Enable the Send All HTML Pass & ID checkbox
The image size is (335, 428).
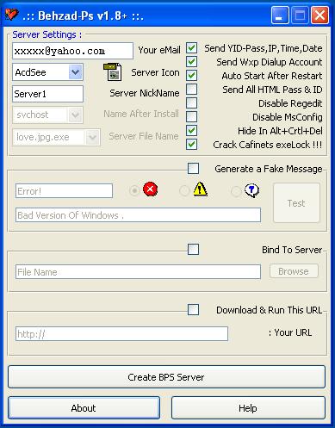pos(191,90)
